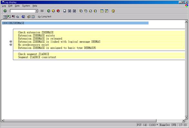Screen dimensions: 189x128
Task: Collapse the node beside 'Extension ZDEBMASX is linked'
Action: [11, 42]
